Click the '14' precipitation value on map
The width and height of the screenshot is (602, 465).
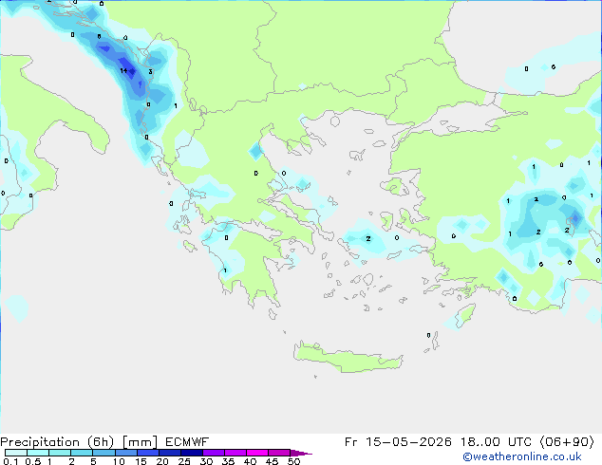tap(123, 70)
